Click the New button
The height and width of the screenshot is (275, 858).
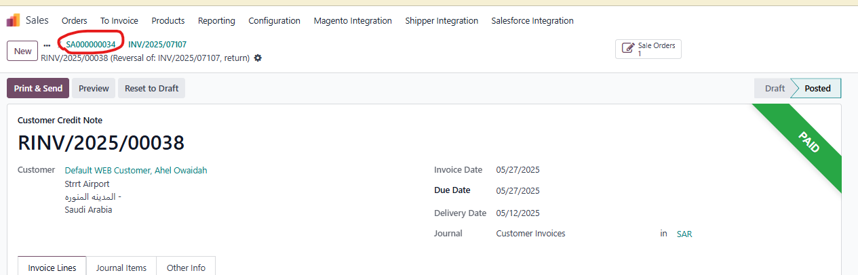(22, 51)
